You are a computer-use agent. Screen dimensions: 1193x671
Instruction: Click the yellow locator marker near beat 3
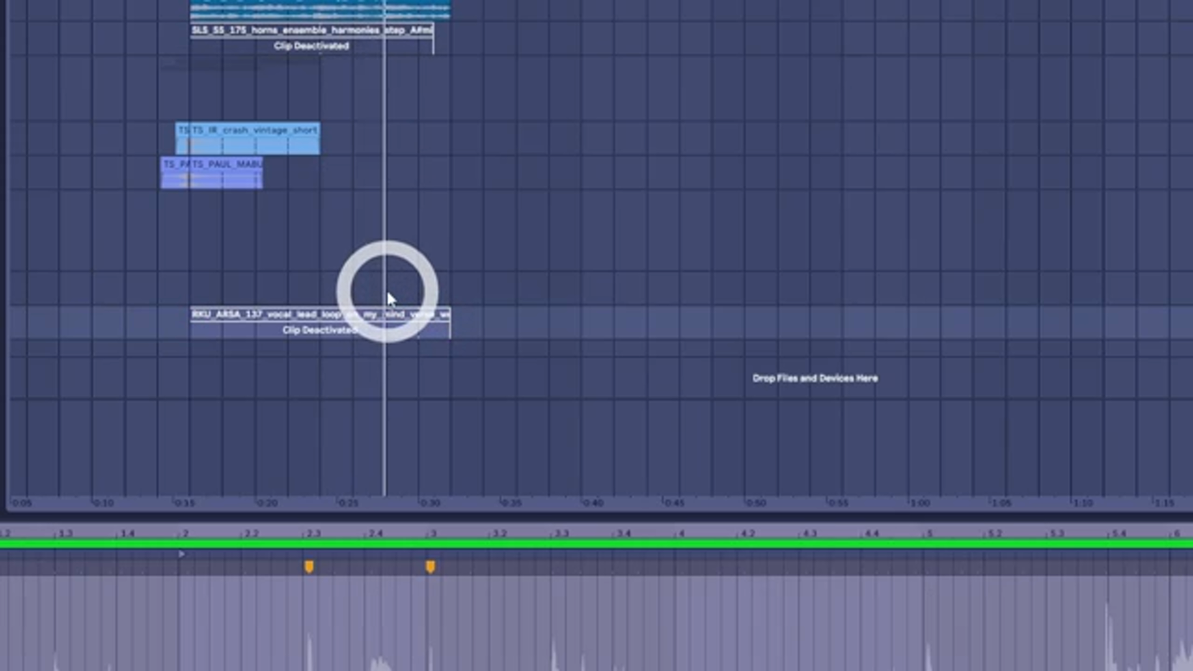[x=431, y=566]
